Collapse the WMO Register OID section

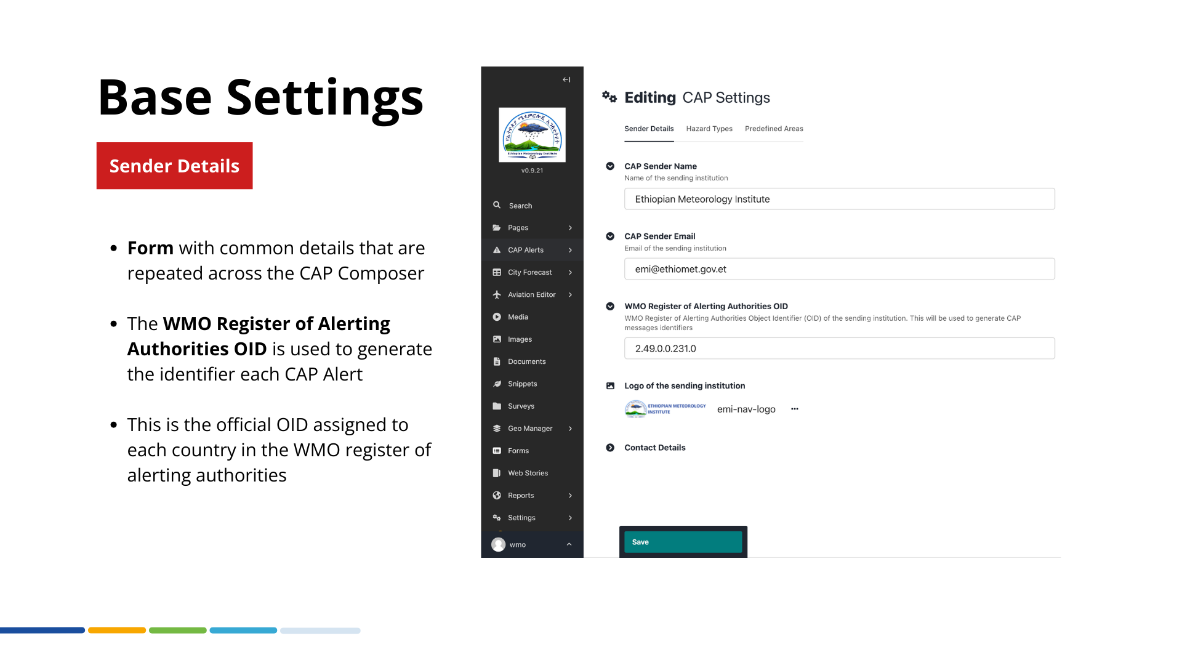coord(610,307)
